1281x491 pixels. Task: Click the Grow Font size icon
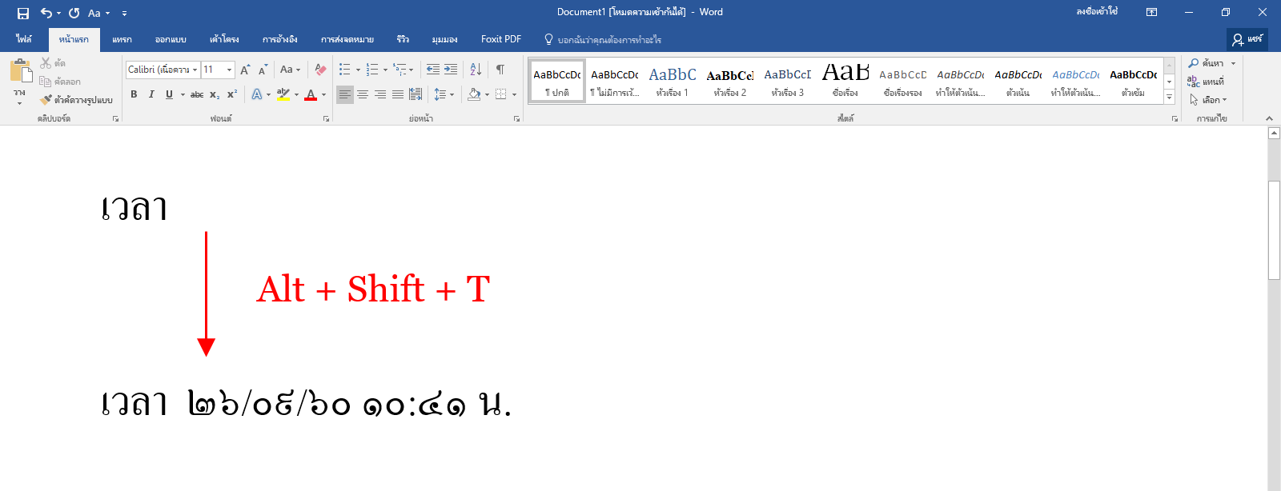click(245, 70)
